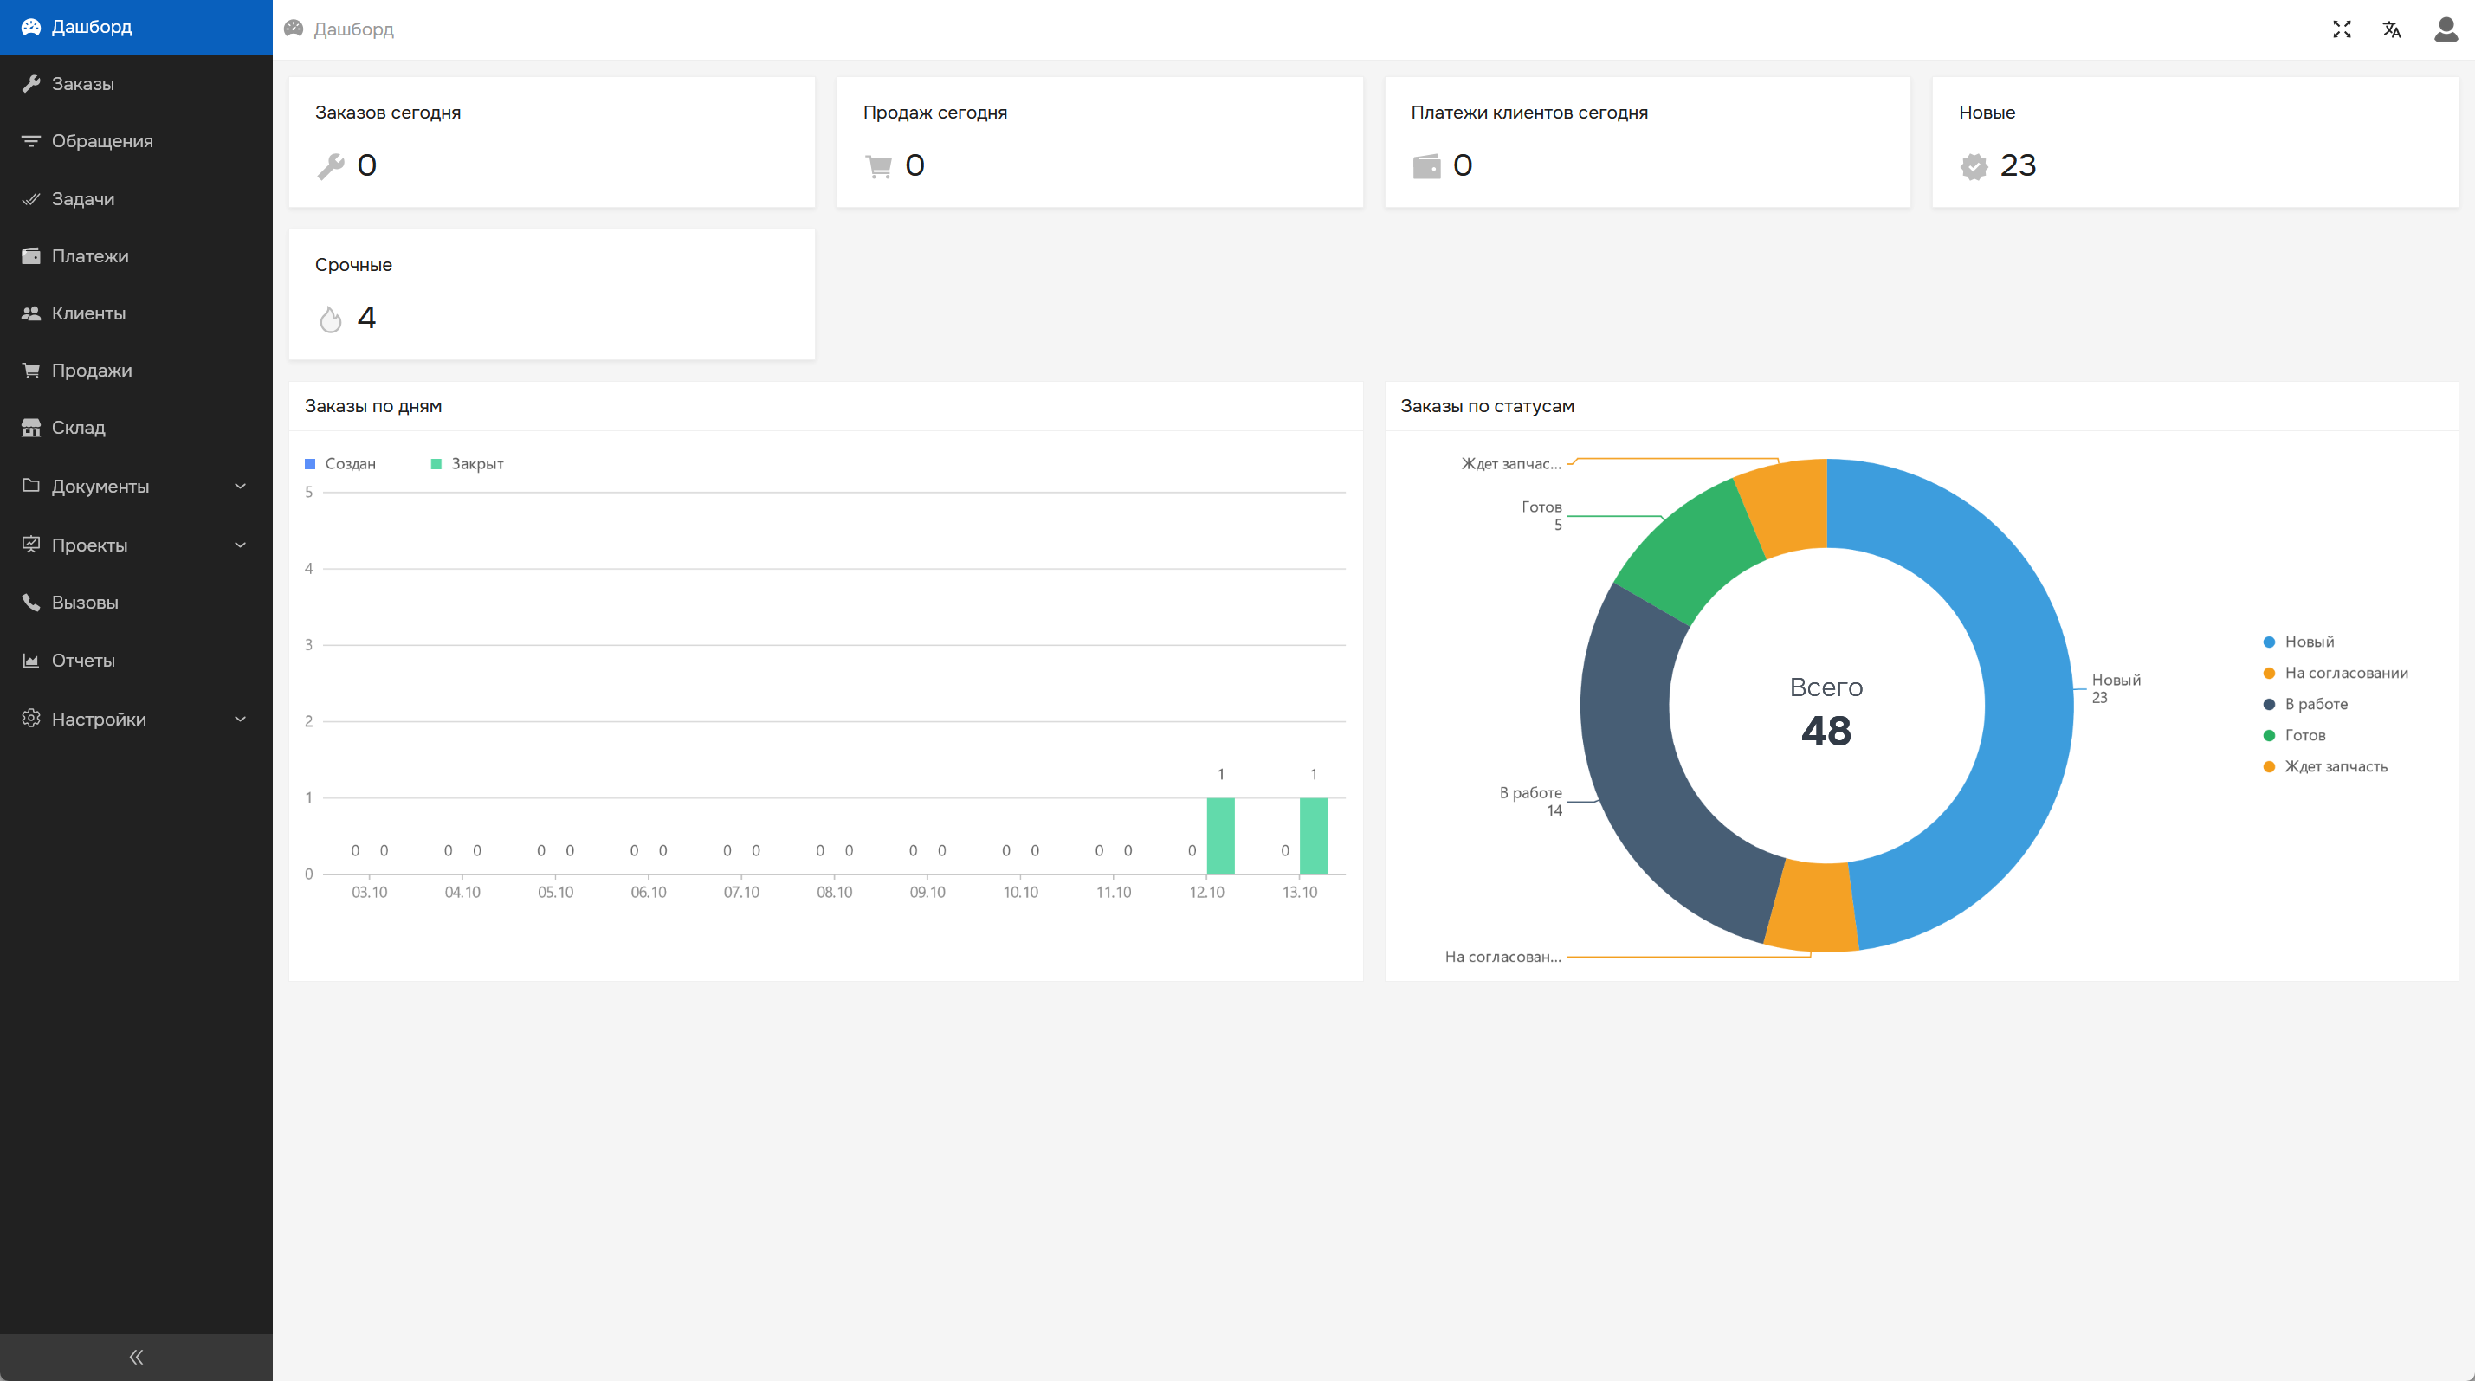Toggle Создан series in chart legend
This screenshot has width=2475, height=1381.
[341, 464]
